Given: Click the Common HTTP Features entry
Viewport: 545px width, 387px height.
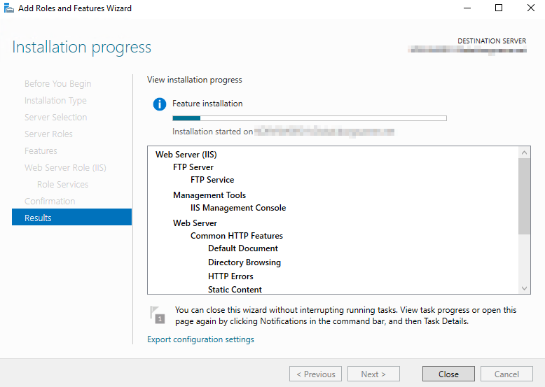Looking at the screenshot, I should 237,236.
